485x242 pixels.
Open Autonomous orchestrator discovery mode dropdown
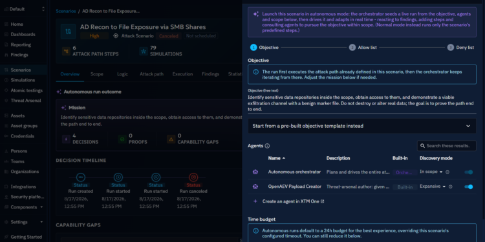[x=431, y=172]
